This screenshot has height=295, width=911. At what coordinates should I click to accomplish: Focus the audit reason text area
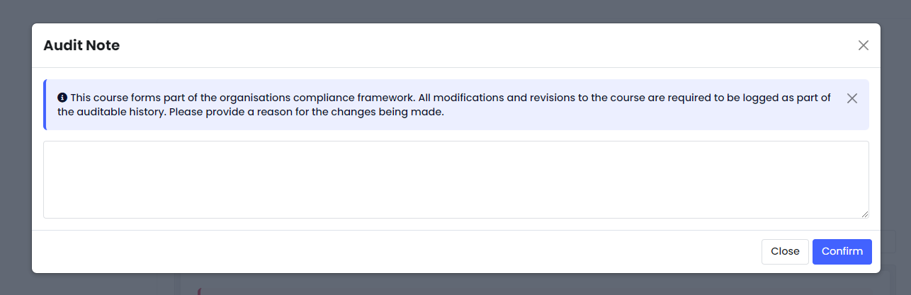456,180
